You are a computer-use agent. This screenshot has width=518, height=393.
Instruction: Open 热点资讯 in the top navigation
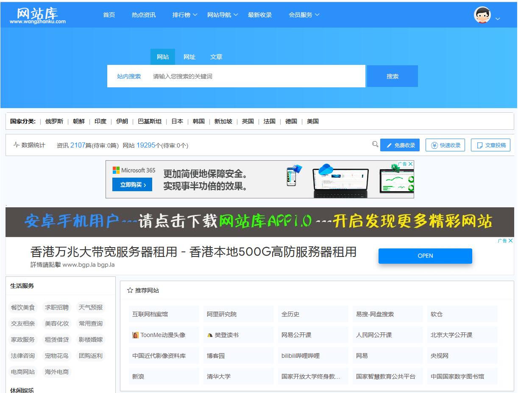[x=144, y=15]
